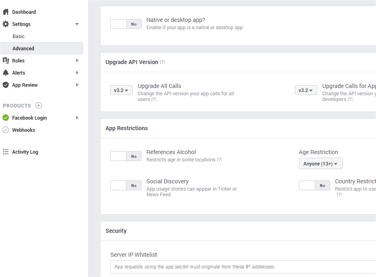Expand the Roles submenu arrow

[77, 60]
